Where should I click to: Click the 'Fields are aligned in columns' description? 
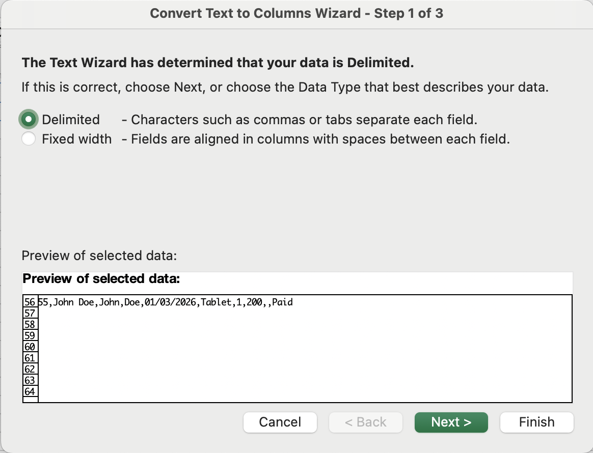[x=316, y=139]
